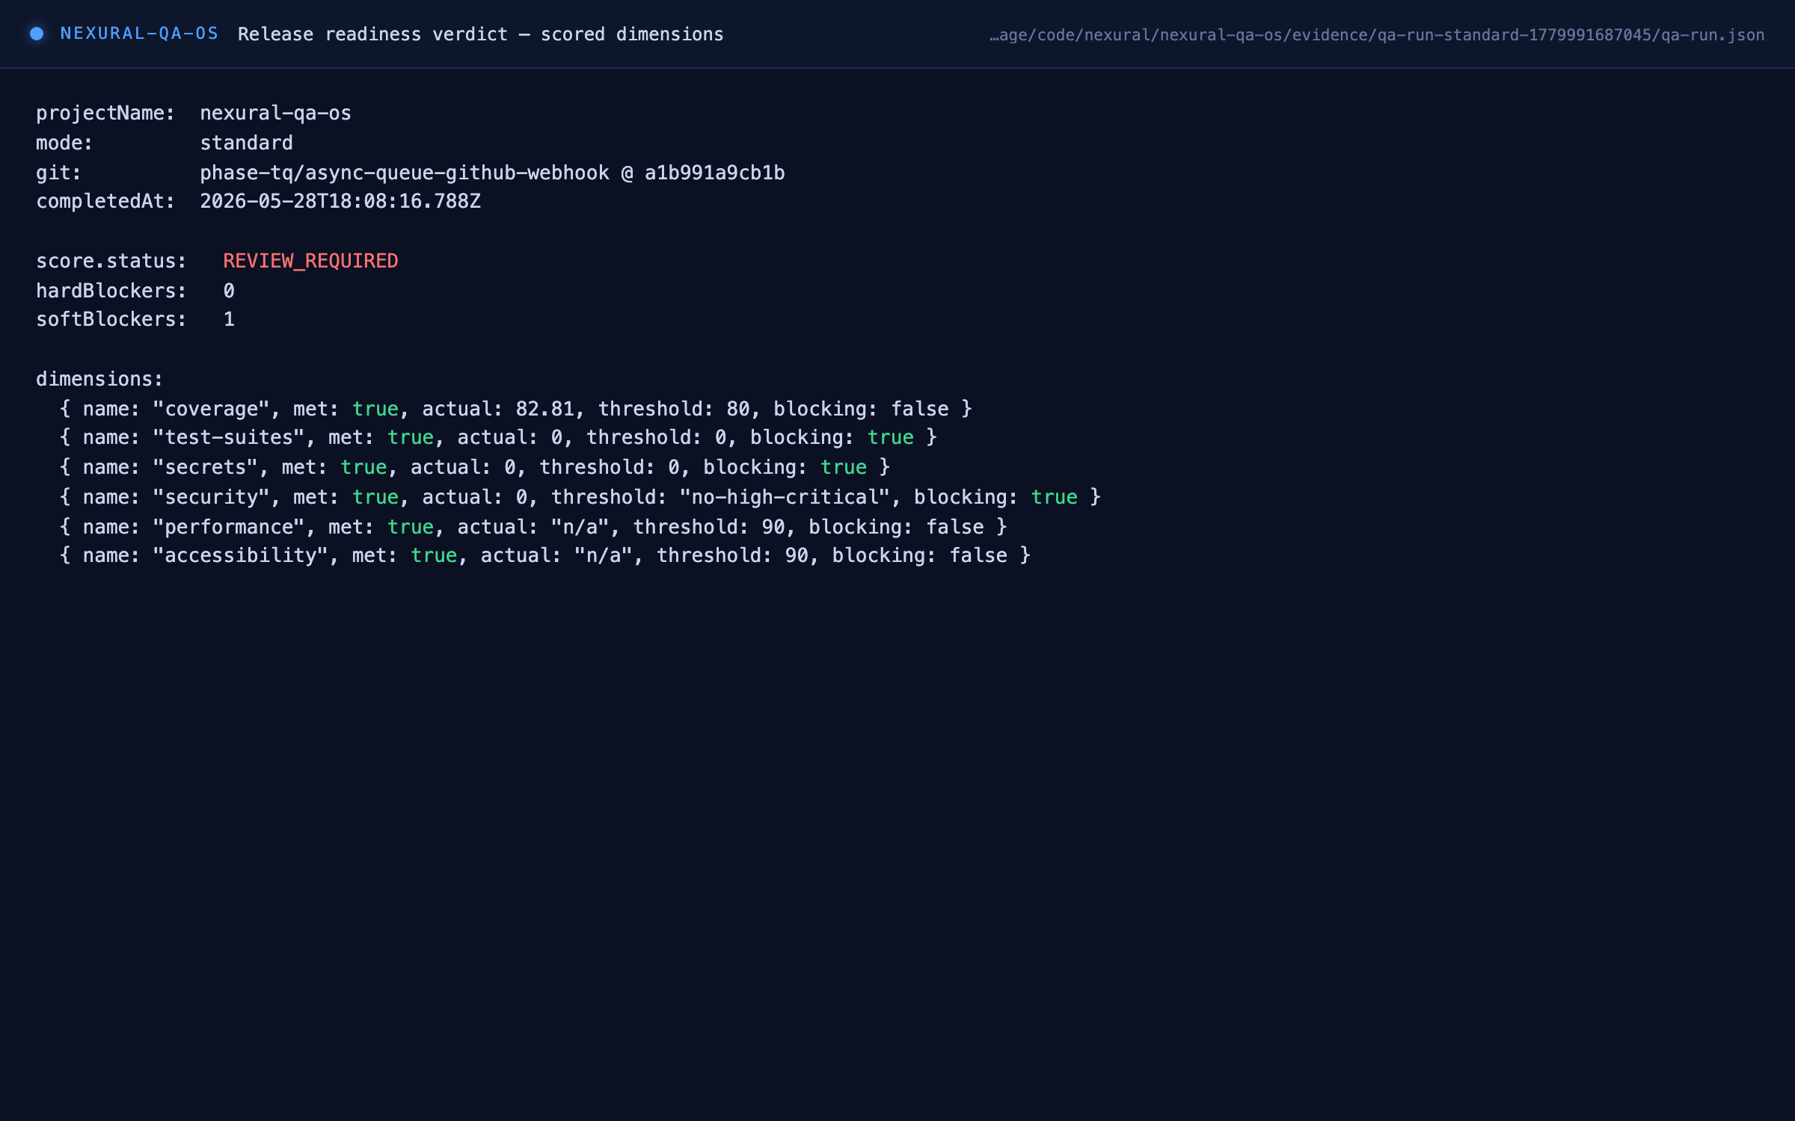Image resolution: width=1795 pixels, height=1121 pixels.
Task: Click the 'dimensions:' label
Action: point(99,379)
